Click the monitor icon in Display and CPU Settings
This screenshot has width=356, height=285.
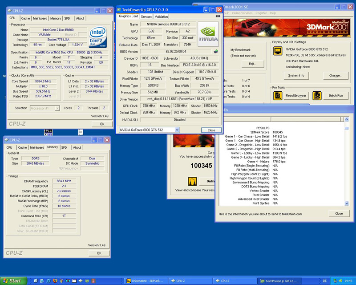click(278, 51)
